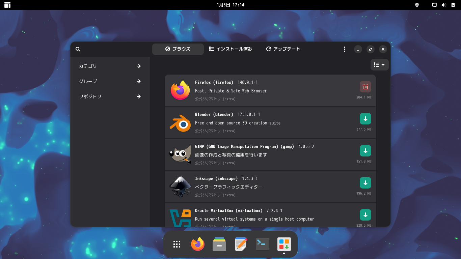Expand the リポジトリ section
The width and height of the screenshot is (461, 259).
pos(110,96)
